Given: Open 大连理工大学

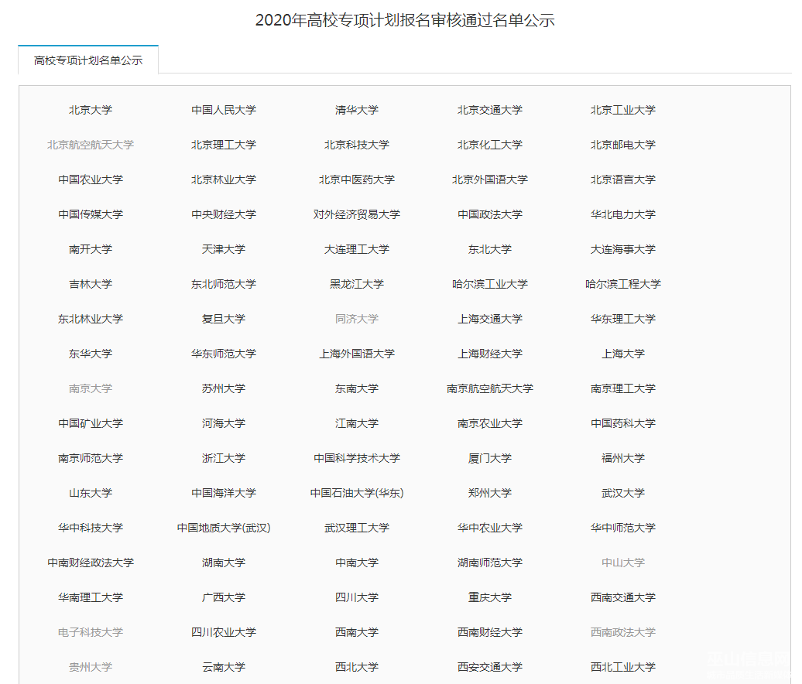Looking at the screenshot, I should 357,249.
